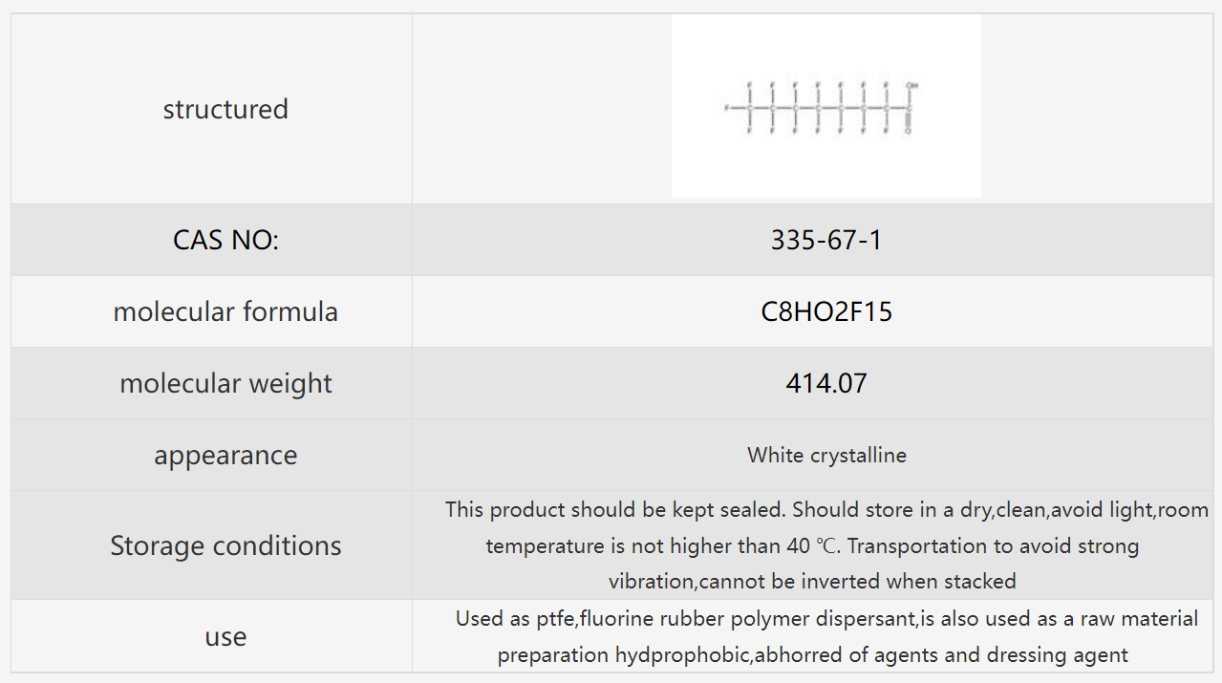Click the chemical structure image
Viewport: 1222px width, 683px height.
click(825, 106)
